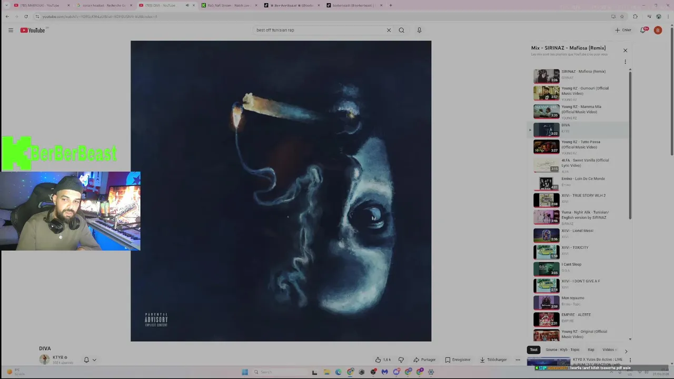Go back with browser back arrow
Viewport: 674px width, 379px height.
tap(7, 16)
